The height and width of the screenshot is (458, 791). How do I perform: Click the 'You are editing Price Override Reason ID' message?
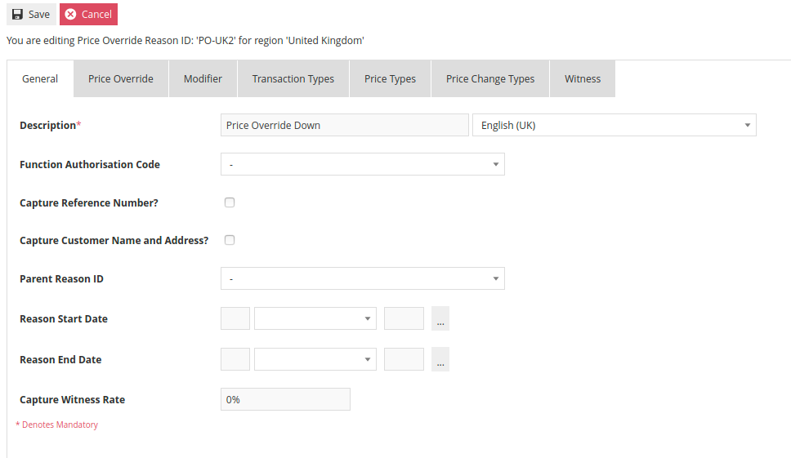pyautogui.click(x=185, y=41)
